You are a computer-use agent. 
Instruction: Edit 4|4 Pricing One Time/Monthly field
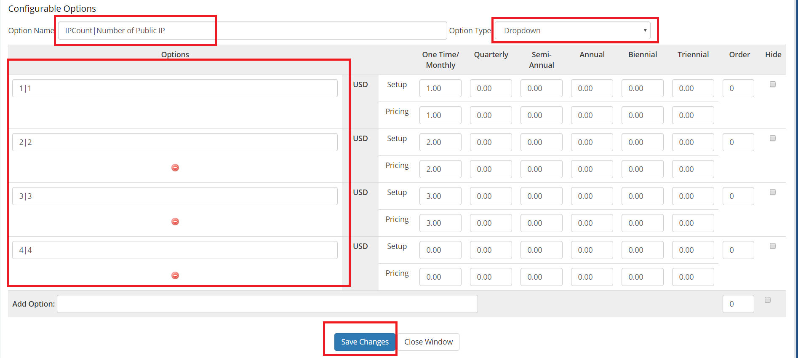[440, 277]
